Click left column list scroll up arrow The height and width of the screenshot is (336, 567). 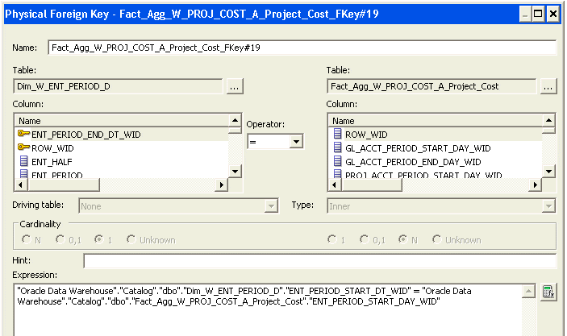pyautogui.click(x=235, y=120)
